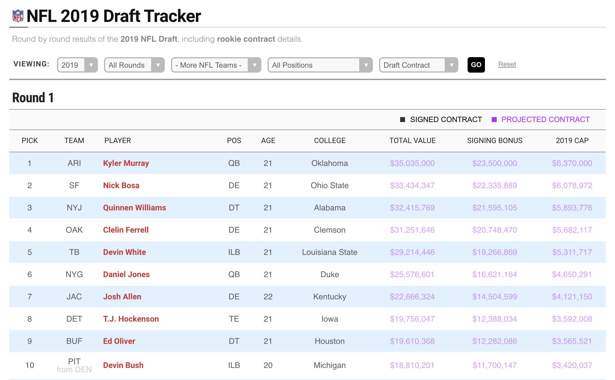Click the Michigan college cell
Screen dimensions: 615x380
tap(330, 365)
